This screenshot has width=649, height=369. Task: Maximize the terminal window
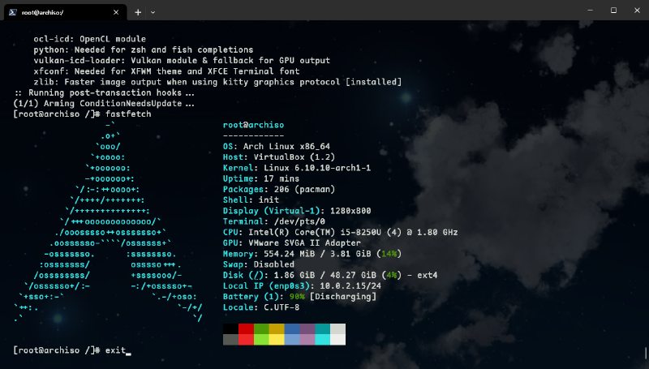point(613,10)
